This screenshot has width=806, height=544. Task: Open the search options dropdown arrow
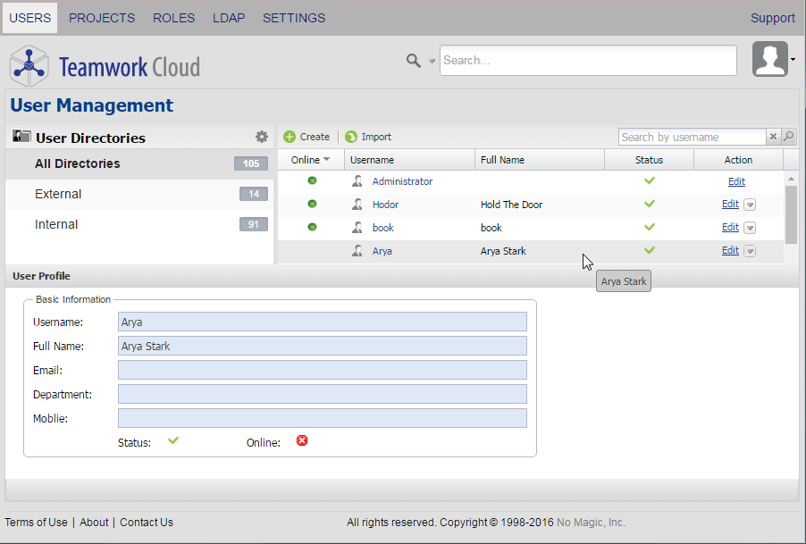point(432,61)
